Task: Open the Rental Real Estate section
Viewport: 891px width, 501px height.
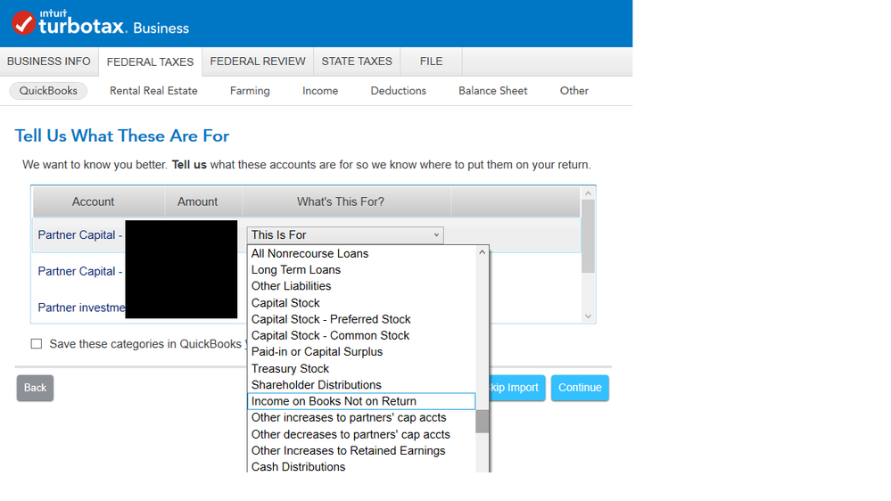Action: point(153,91)
